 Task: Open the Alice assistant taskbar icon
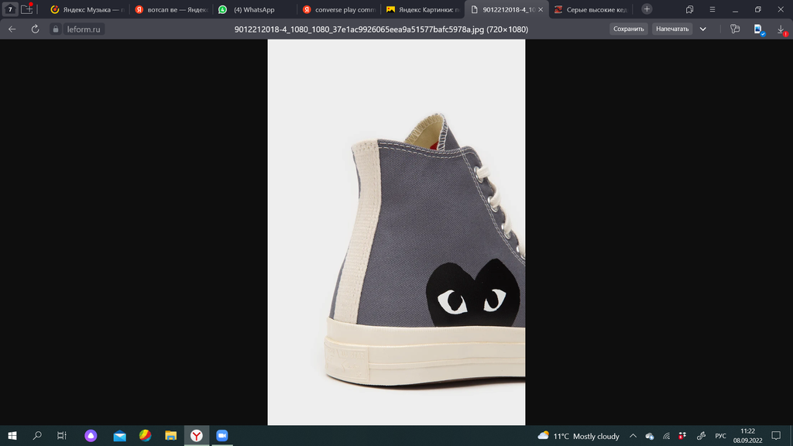point(91,436)
